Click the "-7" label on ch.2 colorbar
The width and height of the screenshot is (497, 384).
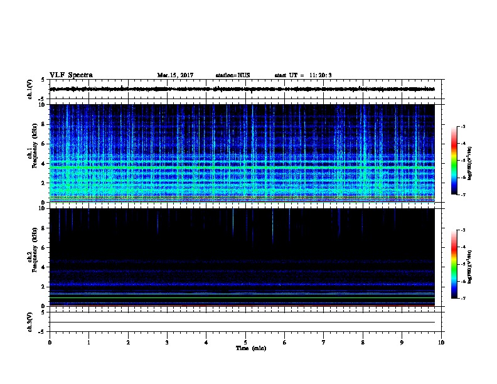click(x=463, y=299)
